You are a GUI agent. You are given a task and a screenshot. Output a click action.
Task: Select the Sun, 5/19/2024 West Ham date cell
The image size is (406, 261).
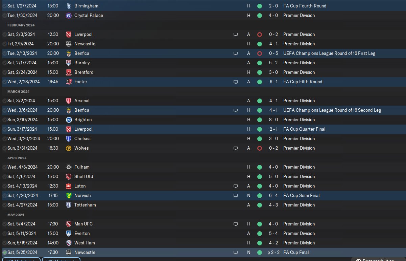coord(23,243)
